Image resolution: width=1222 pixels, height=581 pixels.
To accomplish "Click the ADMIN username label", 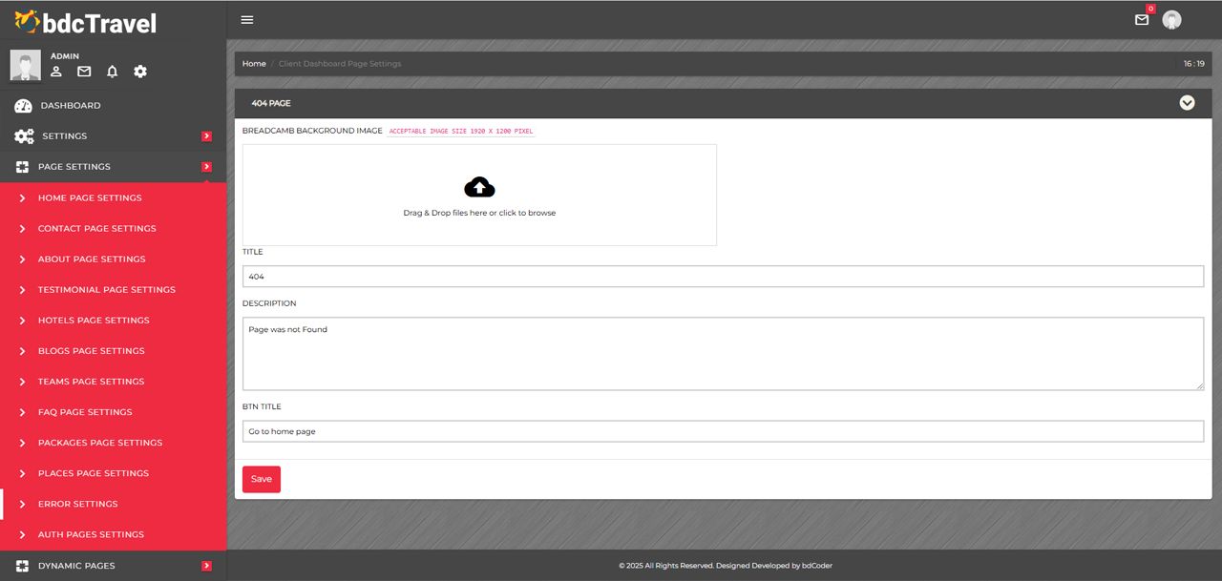I will click(65, 56).
